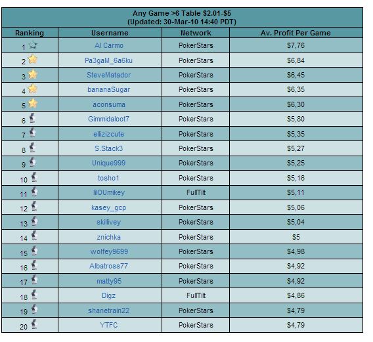
Task: Click the YTFC username link
Action: click(109, 325)
